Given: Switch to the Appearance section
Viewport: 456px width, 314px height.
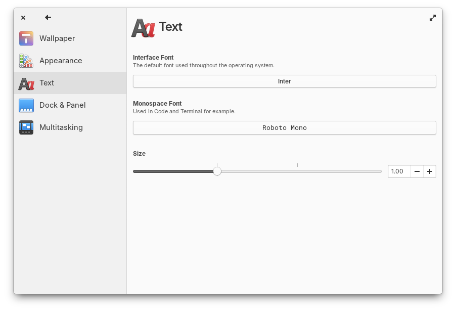Looking at the screenshot, I should [61, 61].
